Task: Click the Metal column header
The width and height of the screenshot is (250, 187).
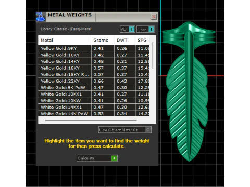Action: [x=64, y=40]
